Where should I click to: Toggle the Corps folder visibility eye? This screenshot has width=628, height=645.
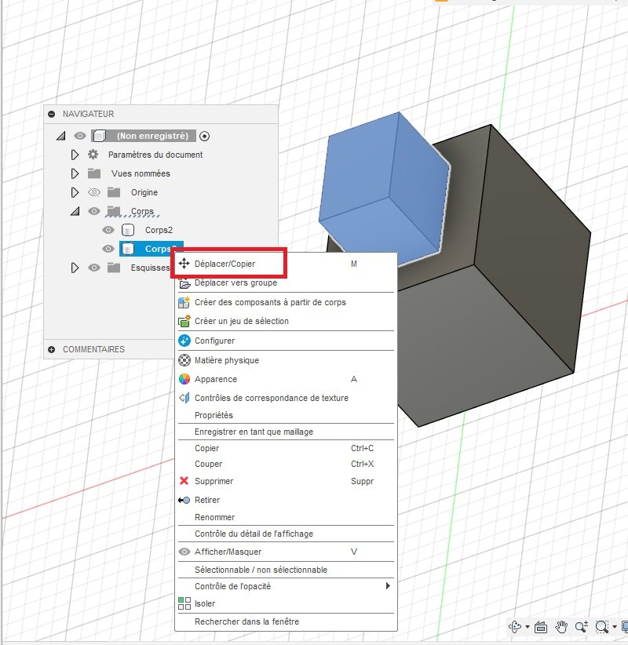pos(94,211)
